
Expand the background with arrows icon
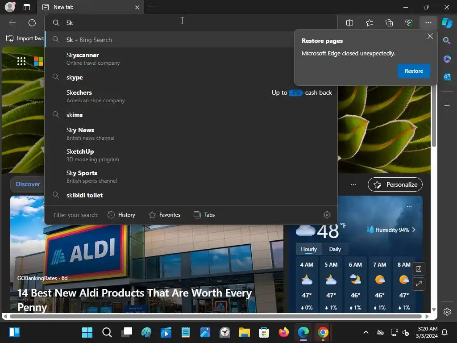pos(419,284)
